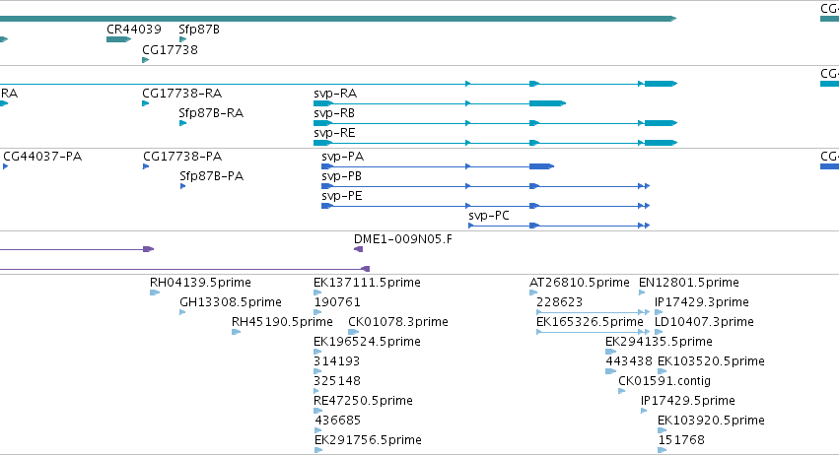
Task: Click the long svp gene bar
Action: click(338, 19)
